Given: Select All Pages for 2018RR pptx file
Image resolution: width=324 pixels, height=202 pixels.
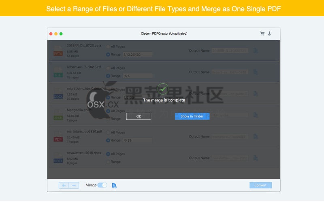Looking at the screenshot, I should [108, 47].
